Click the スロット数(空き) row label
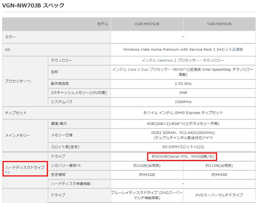 coord(79,147)
